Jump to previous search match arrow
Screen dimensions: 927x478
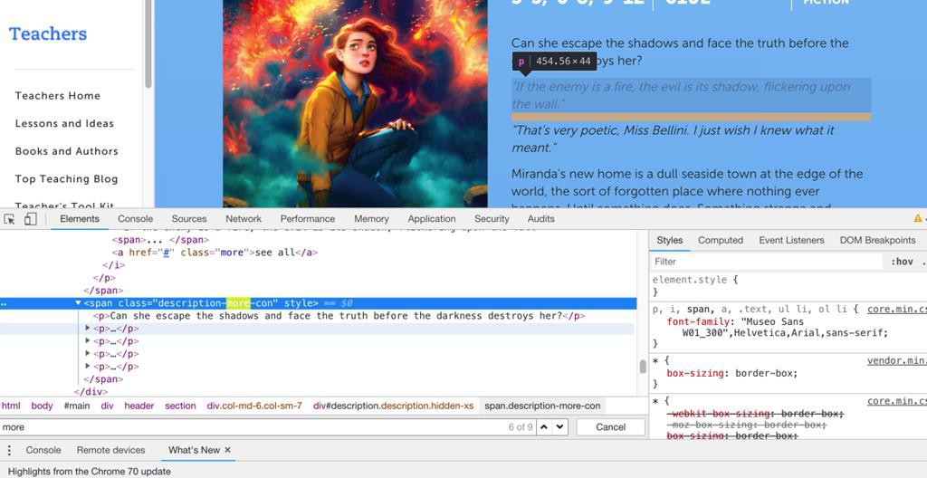544,427
